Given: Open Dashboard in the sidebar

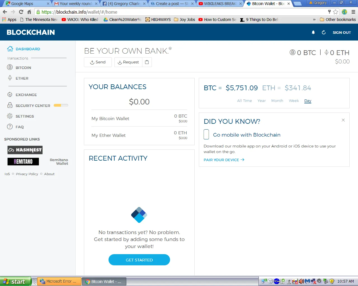Looking at the screenshot, I should [28, 49].
